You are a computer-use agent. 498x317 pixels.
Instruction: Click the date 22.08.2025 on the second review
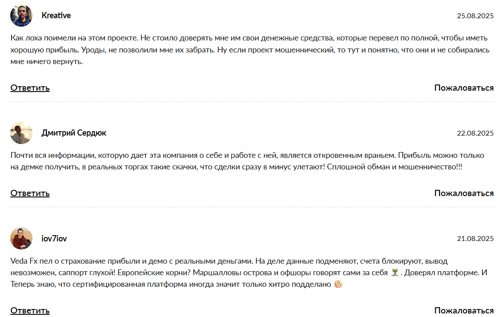474,133
